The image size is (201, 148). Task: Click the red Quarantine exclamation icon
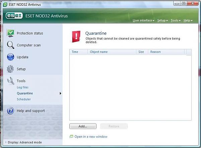point(76,36)
